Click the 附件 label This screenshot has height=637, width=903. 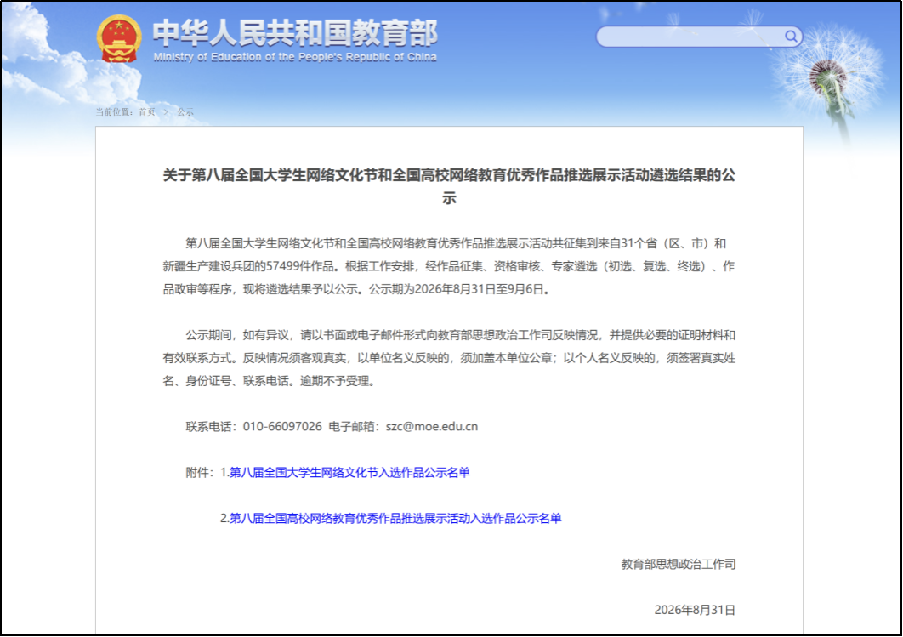(x=199, y=472)
